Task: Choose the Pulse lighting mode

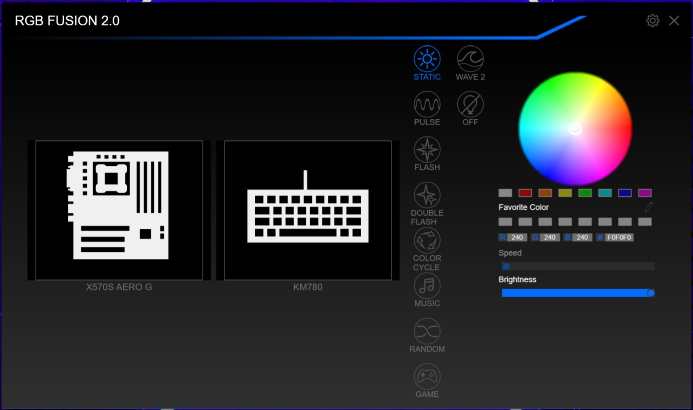Action: (x=427, y=109)
